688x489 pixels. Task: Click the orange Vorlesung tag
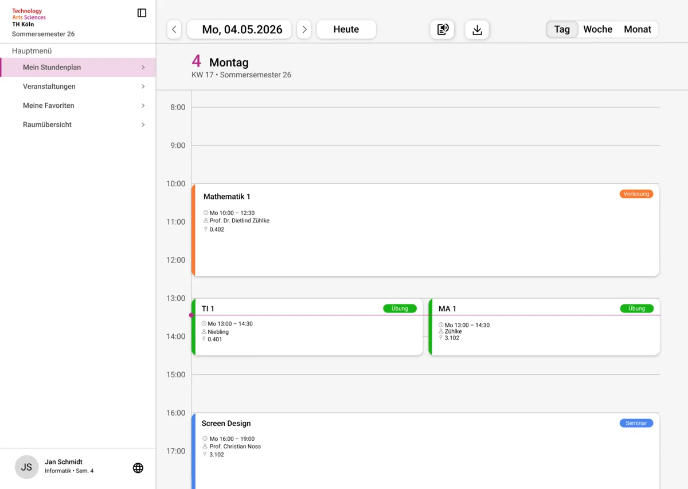click(636, 194)
